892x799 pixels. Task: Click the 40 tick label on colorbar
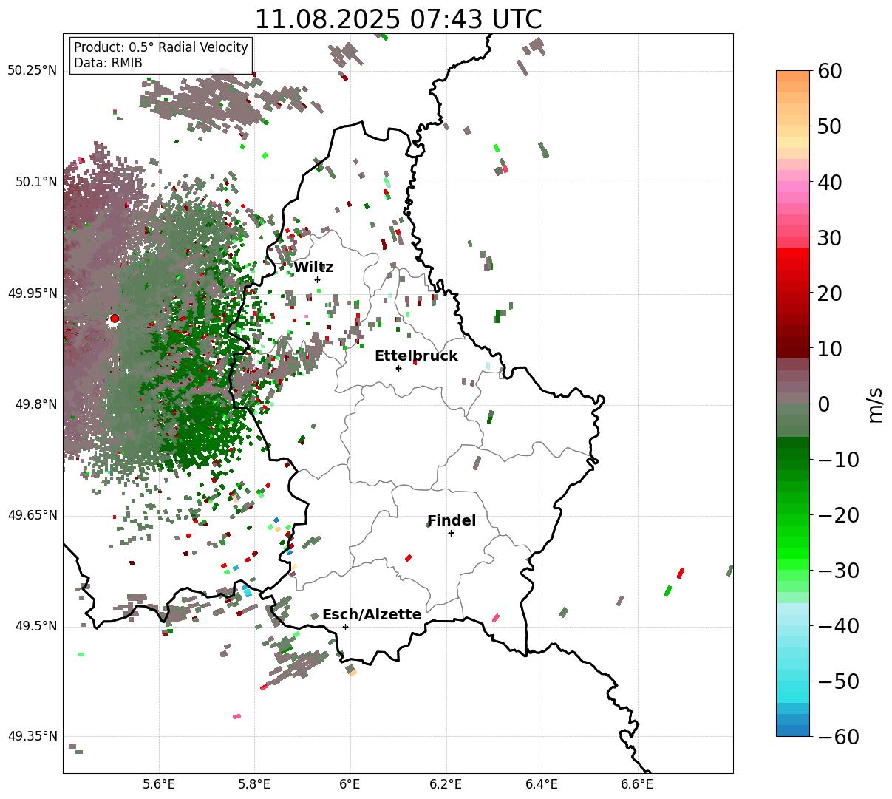click(829, 182)
